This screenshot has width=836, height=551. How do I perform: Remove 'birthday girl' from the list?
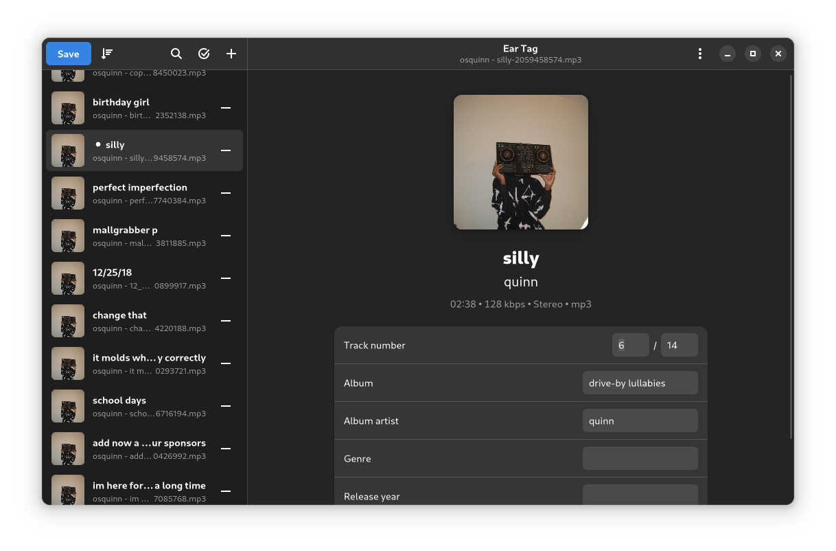pos(226,108)
